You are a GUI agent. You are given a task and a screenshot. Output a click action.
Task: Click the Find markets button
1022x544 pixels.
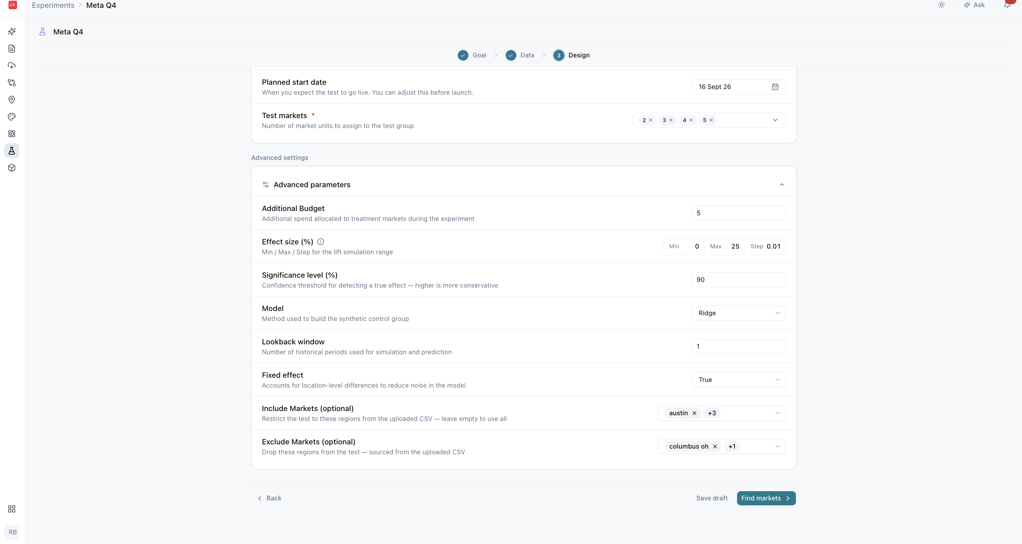coord(766,498)
